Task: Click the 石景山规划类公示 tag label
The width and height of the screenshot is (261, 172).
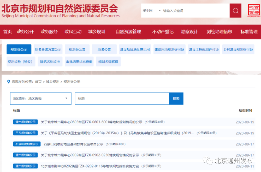Action: click(27, 144)
